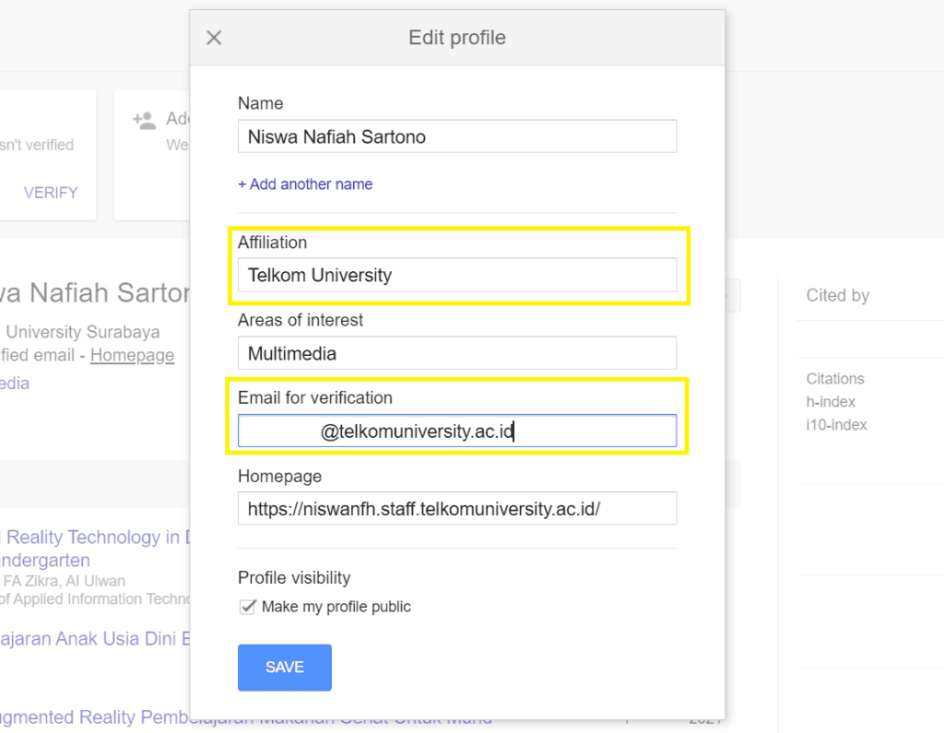Close the Edit profile dialog
Viewport: 944px width, 733px height.
pyautogui.click(x=214, y=38)
